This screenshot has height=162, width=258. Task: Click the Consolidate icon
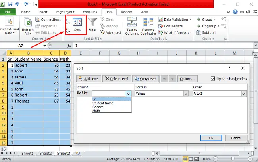(170, 26)
